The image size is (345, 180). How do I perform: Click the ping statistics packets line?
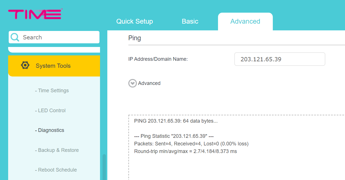point(191,144)
